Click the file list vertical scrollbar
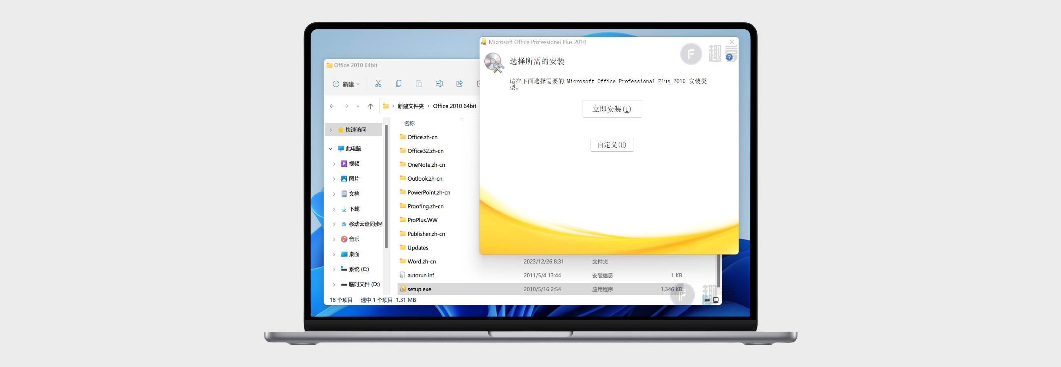Screen dimensions: 1061x367 click(718, 271)
